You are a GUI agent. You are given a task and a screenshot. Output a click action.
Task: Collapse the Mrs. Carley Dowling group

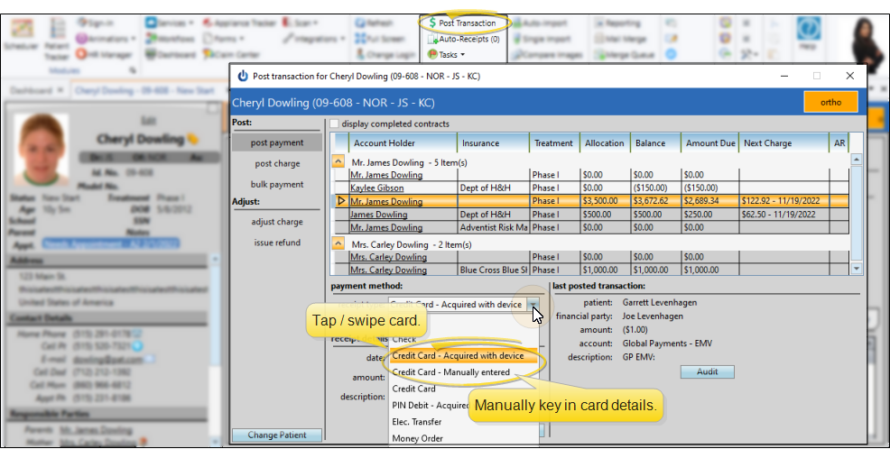pos(338,243)
